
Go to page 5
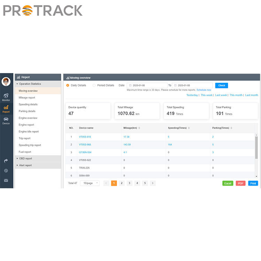[145, 183]
